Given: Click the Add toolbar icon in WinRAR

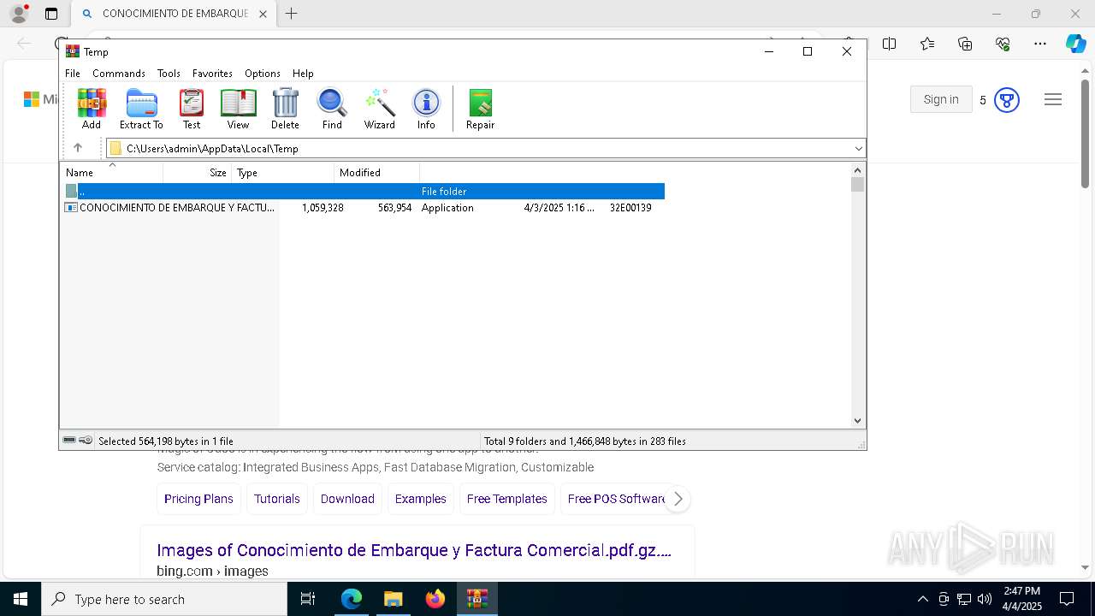Looking at the screenshot, I should (x=92, y=109).
